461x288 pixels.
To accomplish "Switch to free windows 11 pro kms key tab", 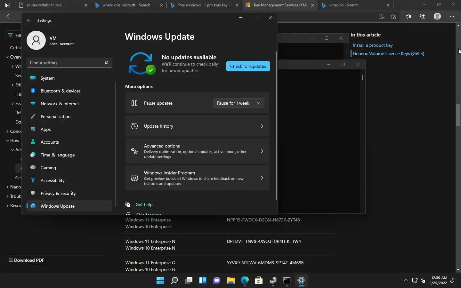I will [204, 5].
